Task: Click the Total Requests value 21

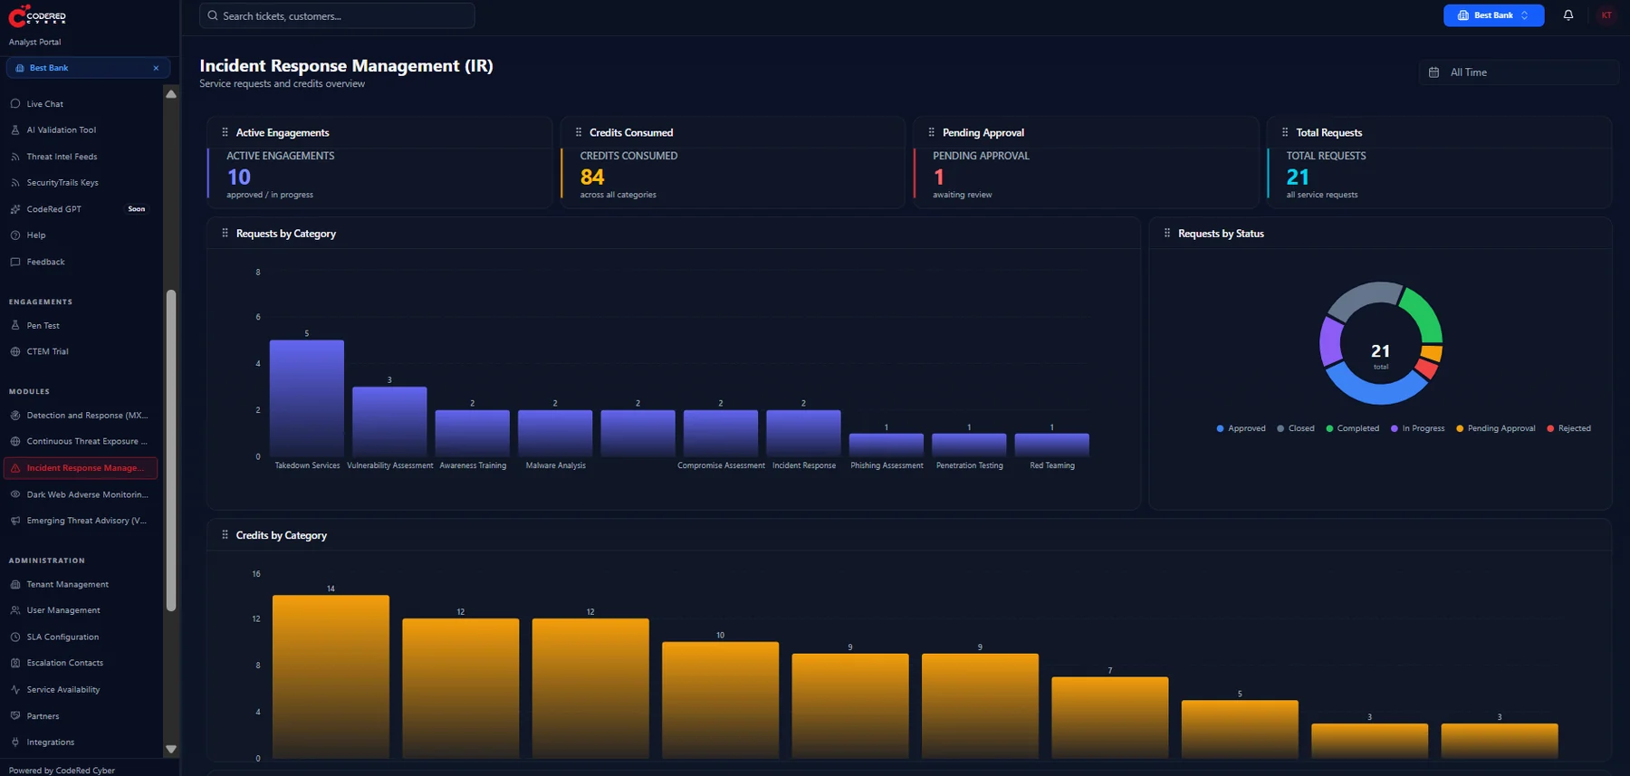Action: 1298,177
